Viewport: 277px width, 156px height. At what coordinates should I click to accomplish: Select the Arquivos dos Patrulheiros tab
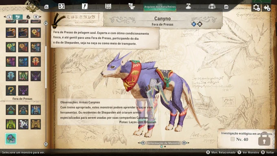click(x=160, y=7)
